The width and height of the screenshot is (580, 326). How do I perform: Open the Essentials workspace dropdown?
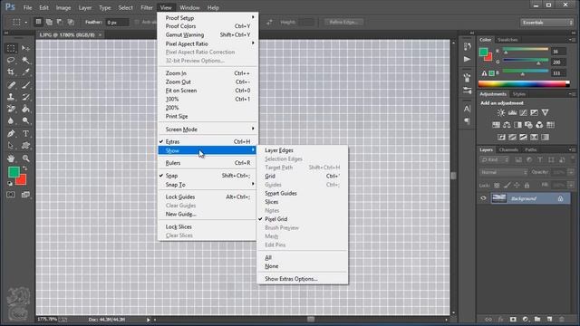pyautogui.click(x=546, y=23)
